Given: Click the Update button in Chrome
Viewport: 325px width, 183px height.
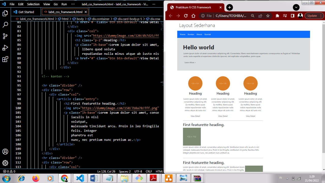Looking at the screenshot, I should coord(314,16).
